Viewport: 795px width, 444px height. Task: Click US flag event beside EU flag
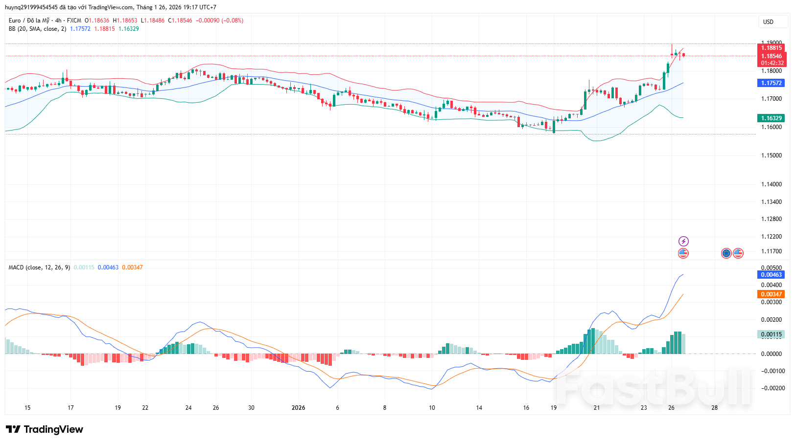coord(738,253)
